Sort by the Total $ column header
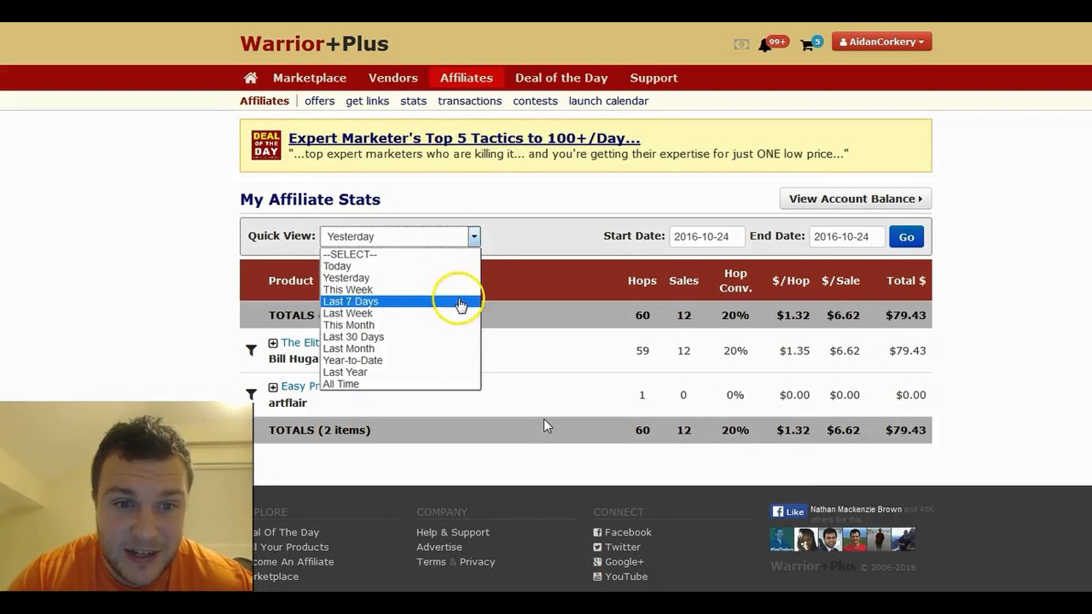Screen dimensions: 1092x614 click(906, 281)
